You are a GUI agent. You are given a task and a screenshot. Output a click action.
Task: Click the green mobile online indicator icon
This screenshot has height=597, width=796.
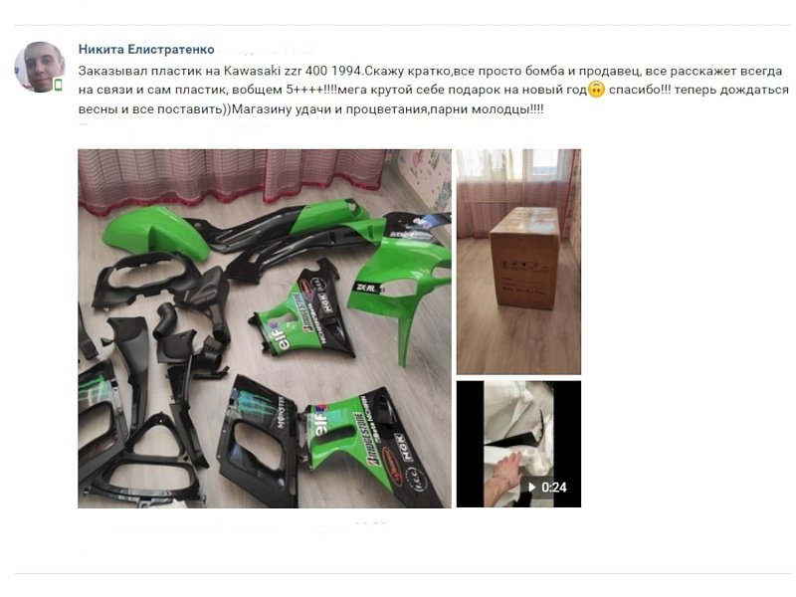coord(58,85)
